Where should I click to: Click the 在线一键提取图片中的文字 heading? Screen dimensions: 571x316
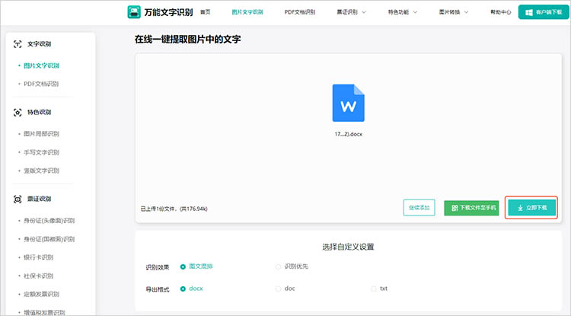pos(187,40)
